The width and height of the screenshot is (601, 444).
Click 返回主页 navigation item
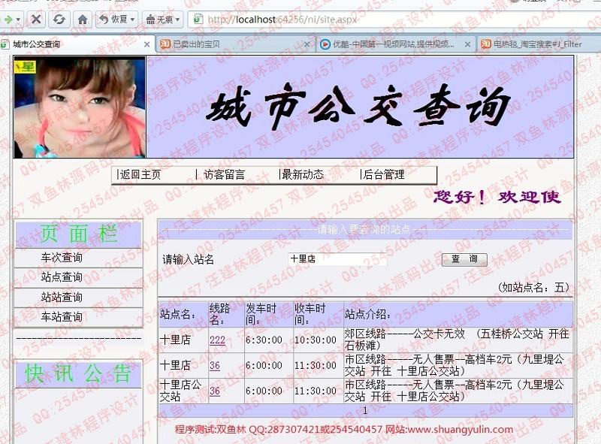139,175
